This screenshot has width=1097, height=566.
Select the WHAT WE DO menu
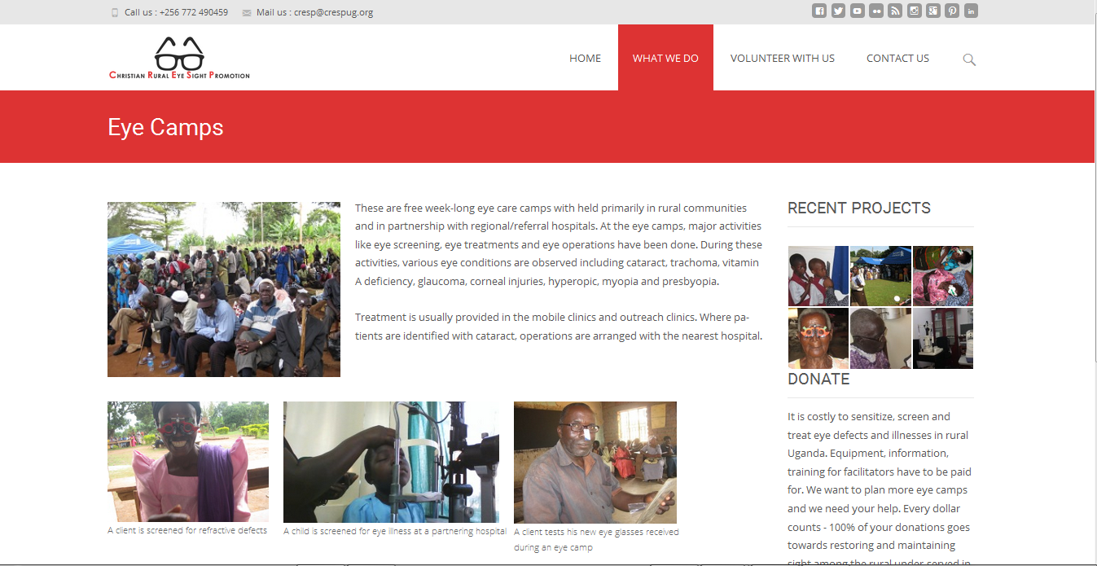click(665, 58)
